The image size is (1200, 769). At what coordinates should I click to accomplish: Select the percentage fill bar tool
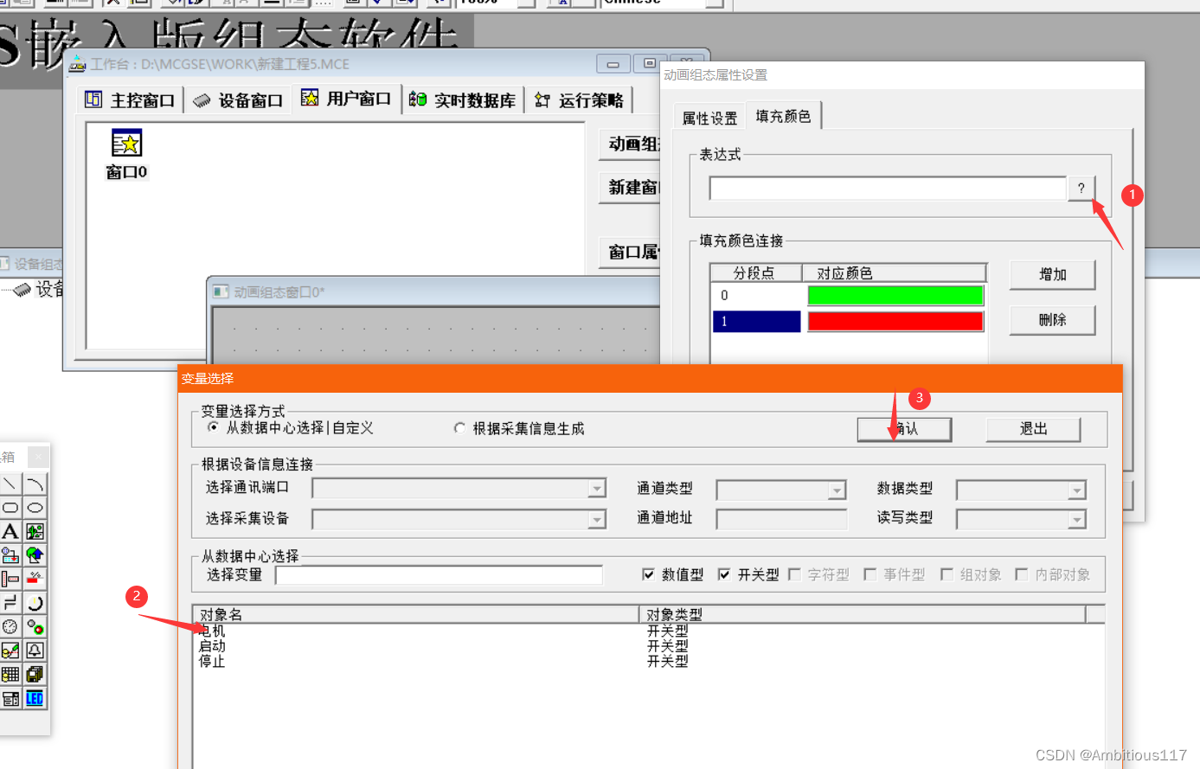point(35,579)
